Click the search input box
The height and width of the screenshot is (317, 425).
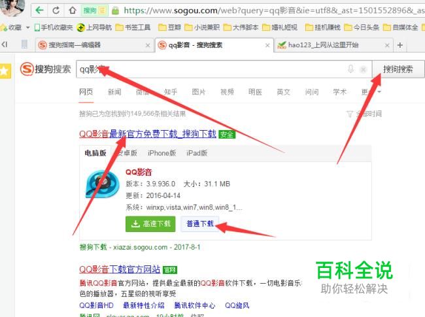(224, 69)
